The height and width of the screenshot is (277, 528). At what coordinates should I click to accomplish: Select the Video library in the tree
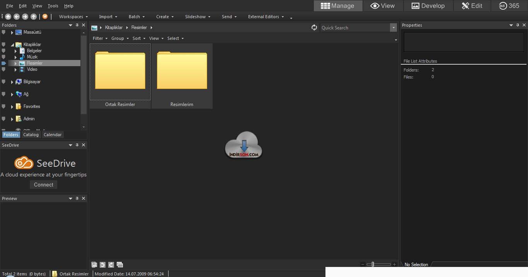[32, 69]
